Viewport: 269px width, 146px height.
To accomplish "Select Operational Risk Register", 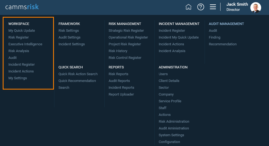I will coord(128,37).
